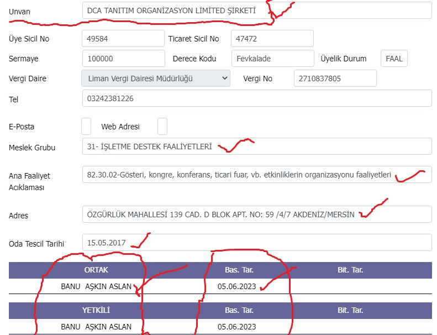Click the Derece Kodu field Fevkalade
The image size is (437, 335).
(x=273, y=59)
